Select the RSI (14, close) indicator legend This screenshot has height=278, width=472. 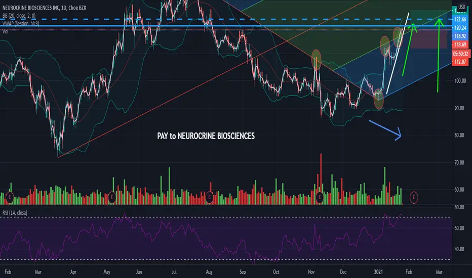[15, 213]
